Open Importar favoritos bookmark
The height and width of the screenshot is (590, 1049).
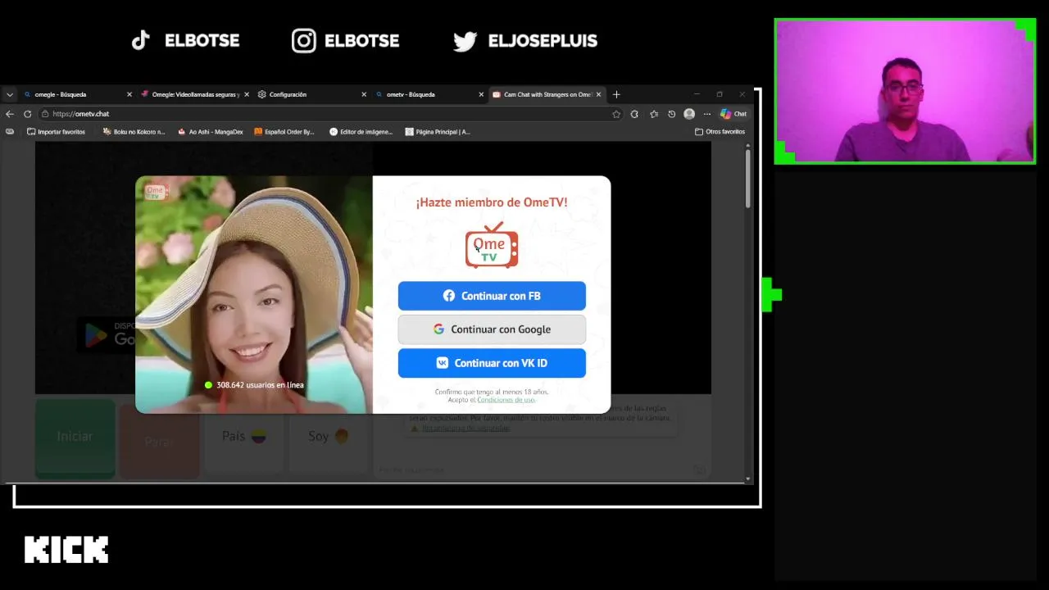[x=56, y=132]
